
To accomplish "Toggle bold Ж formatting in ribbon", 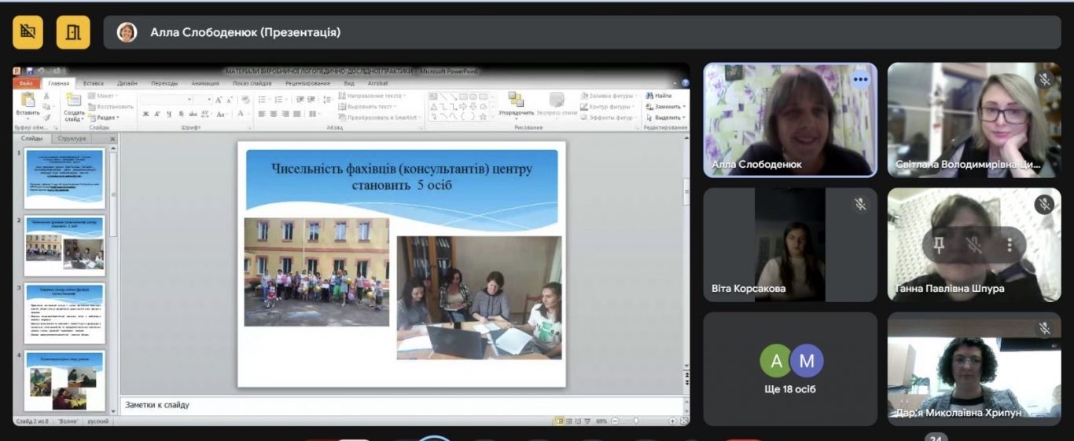I will [146, 115].
